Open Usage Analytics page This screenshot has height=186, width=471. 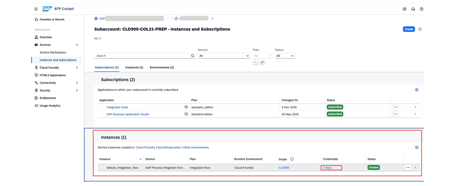coord(50,106)
